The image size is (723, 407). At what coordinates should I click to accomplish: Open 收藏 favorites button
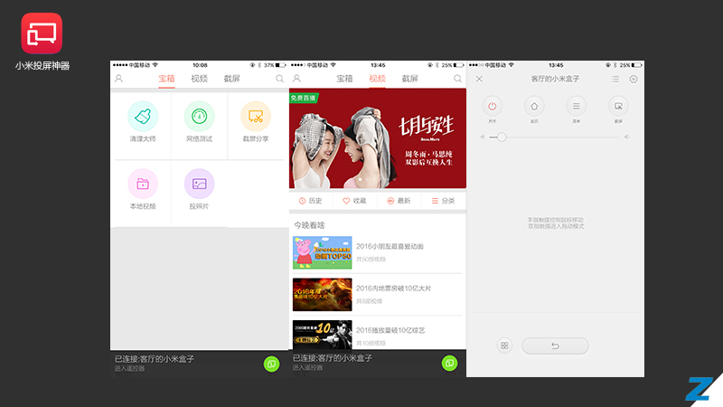354,201
